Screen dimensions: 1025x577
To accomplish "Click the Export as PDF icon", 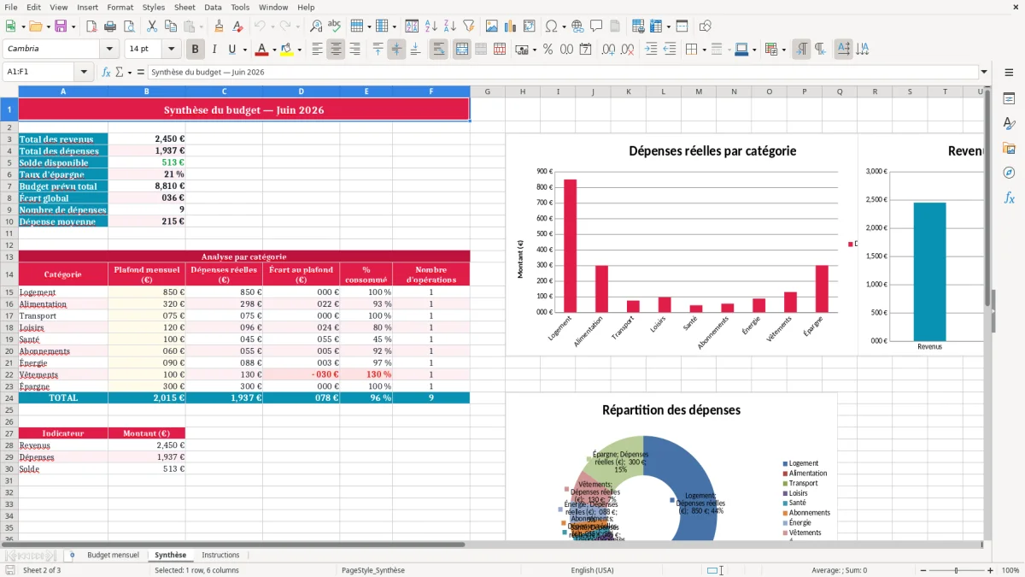I will click(x=91, y=26).
